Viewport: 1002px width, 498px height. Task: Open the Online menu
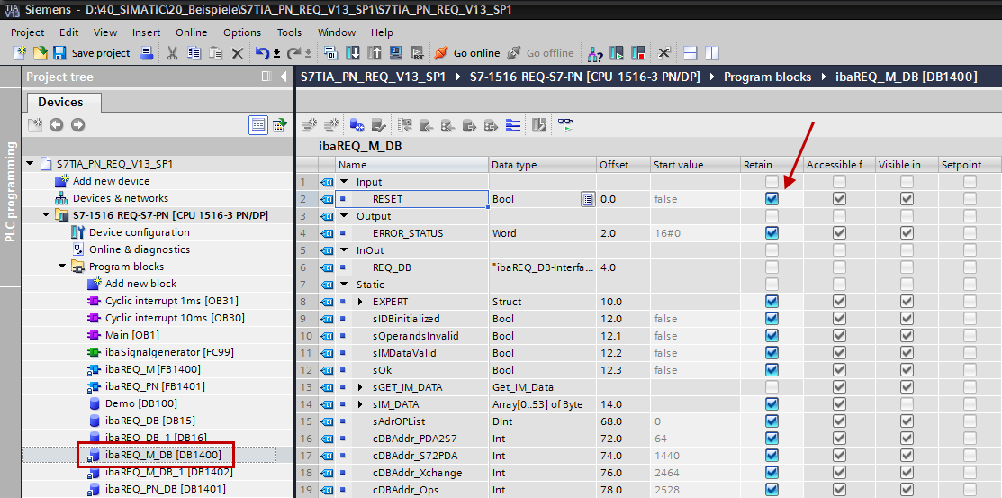(x=191, y=32)
